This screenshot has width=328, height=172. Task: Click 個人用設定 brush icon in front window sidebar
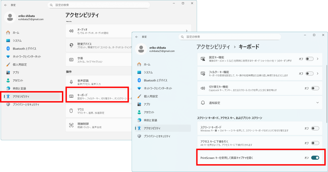139,96
